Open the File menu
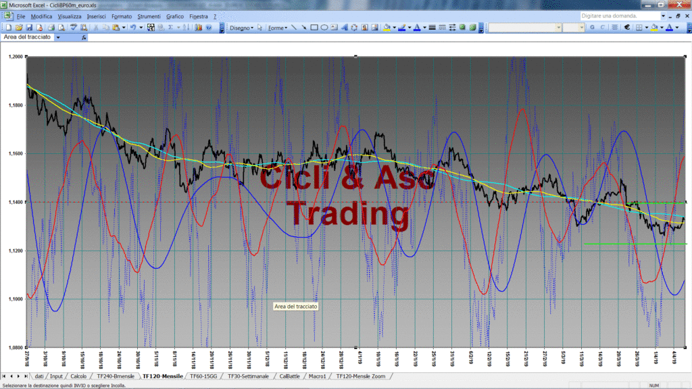 [21, 16]
